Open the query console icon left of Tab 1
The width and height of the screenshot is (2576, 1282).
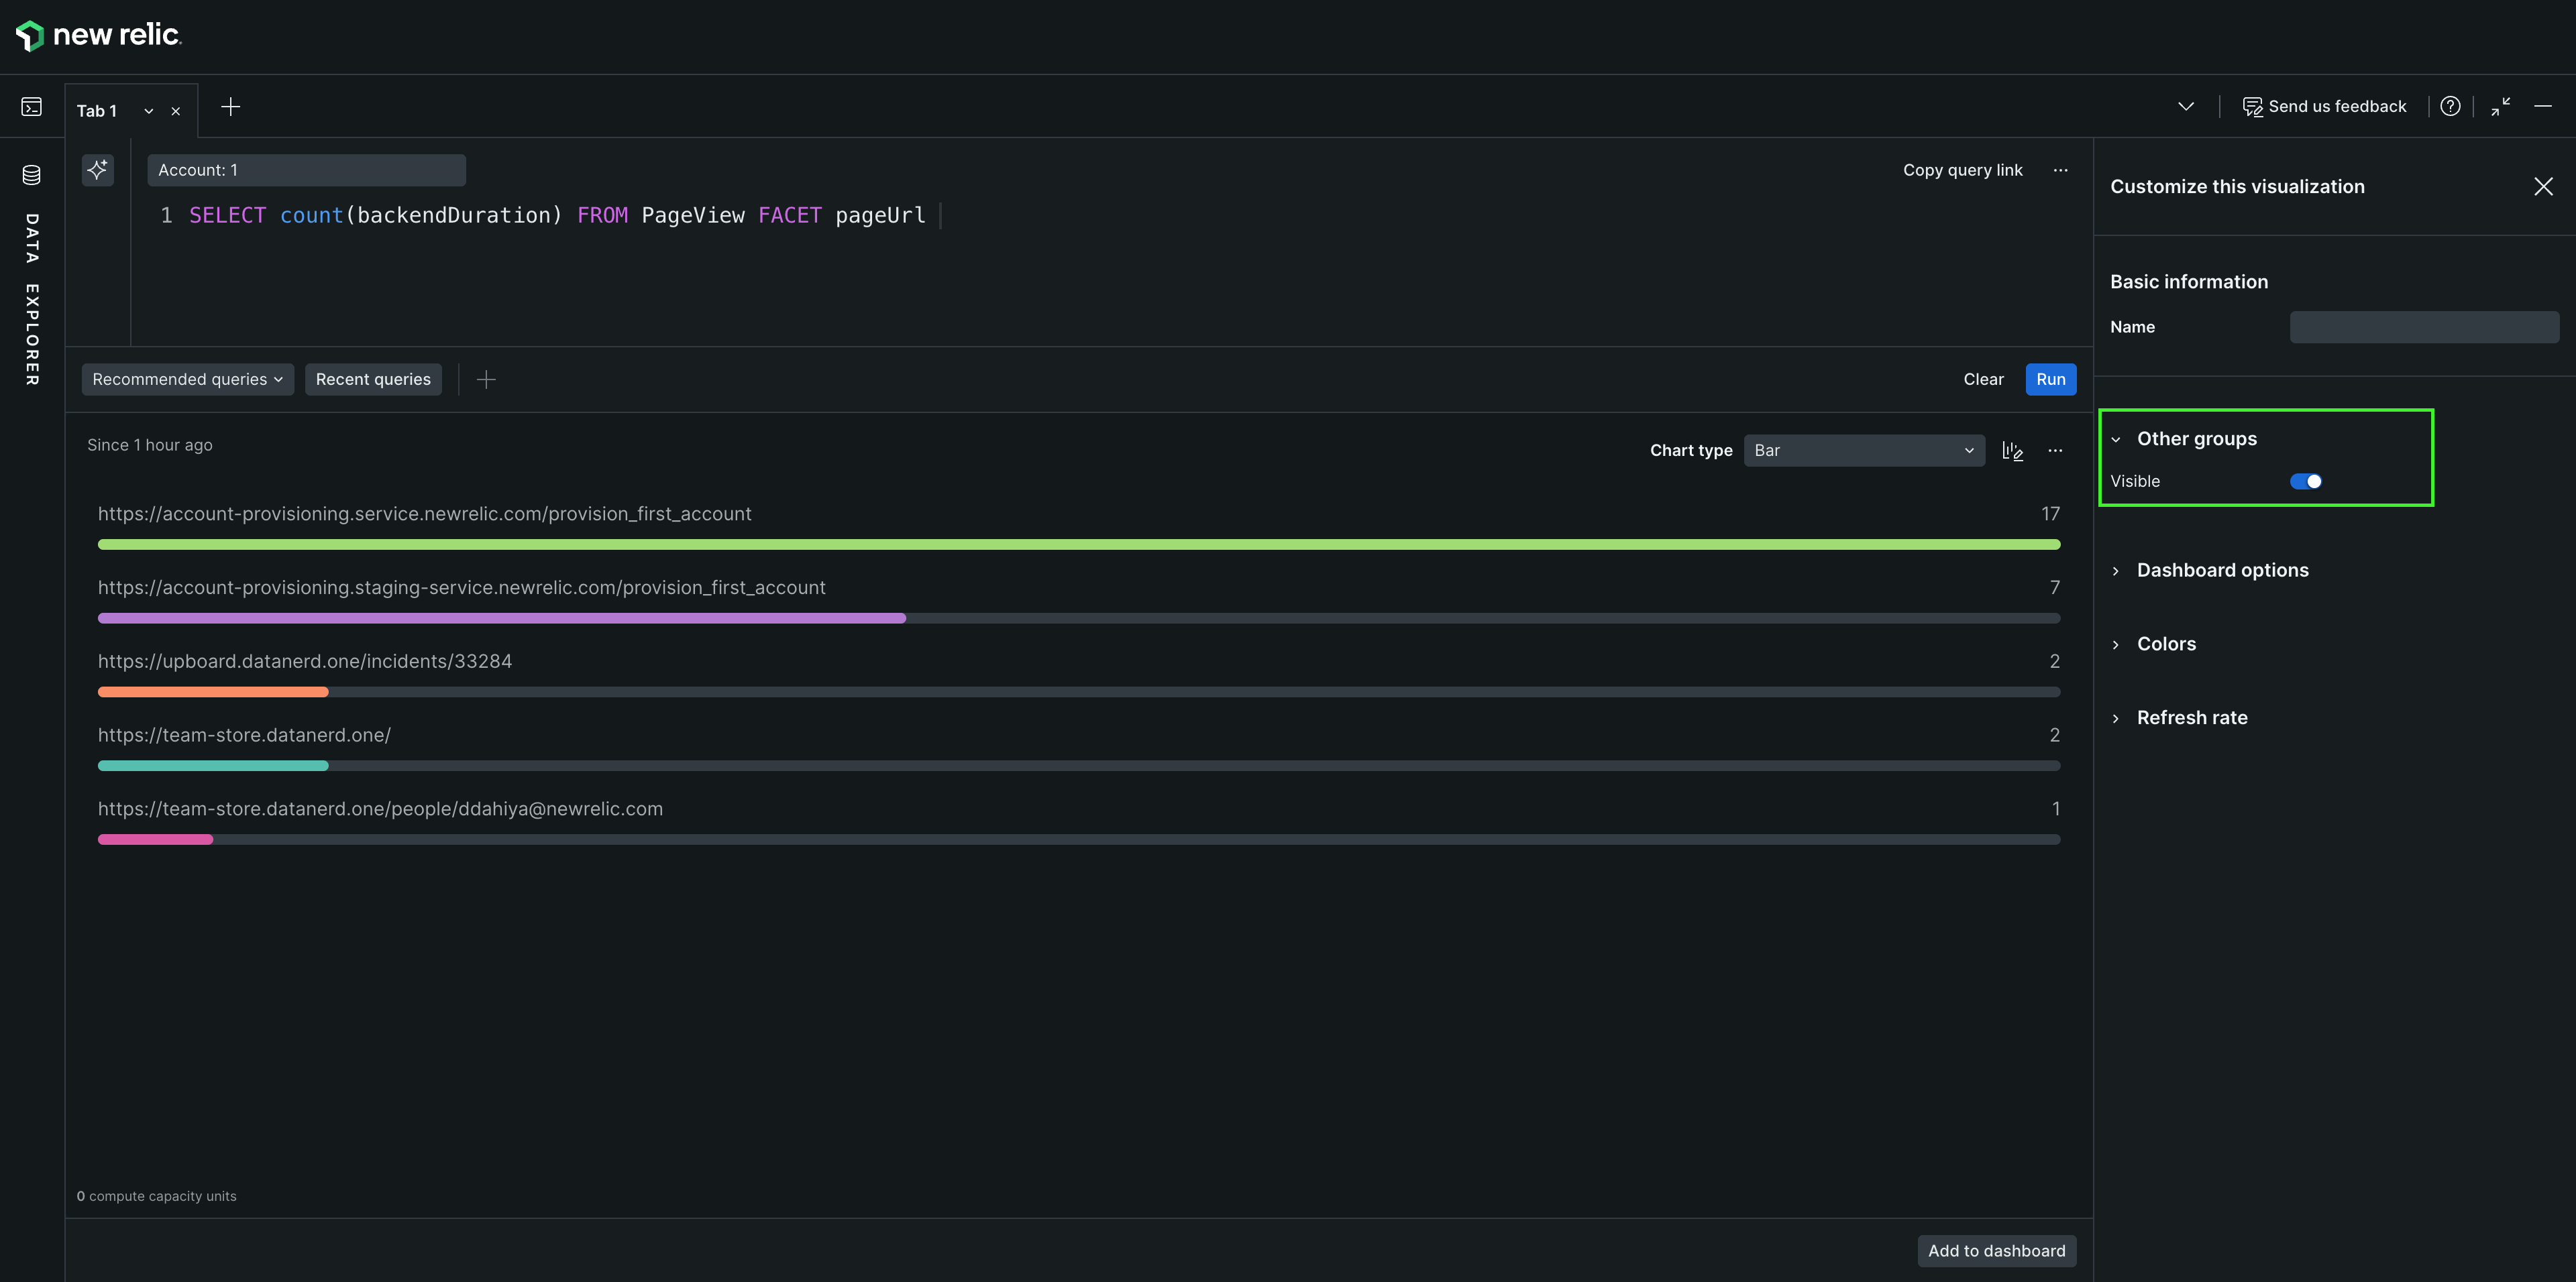tap(32, 107)
